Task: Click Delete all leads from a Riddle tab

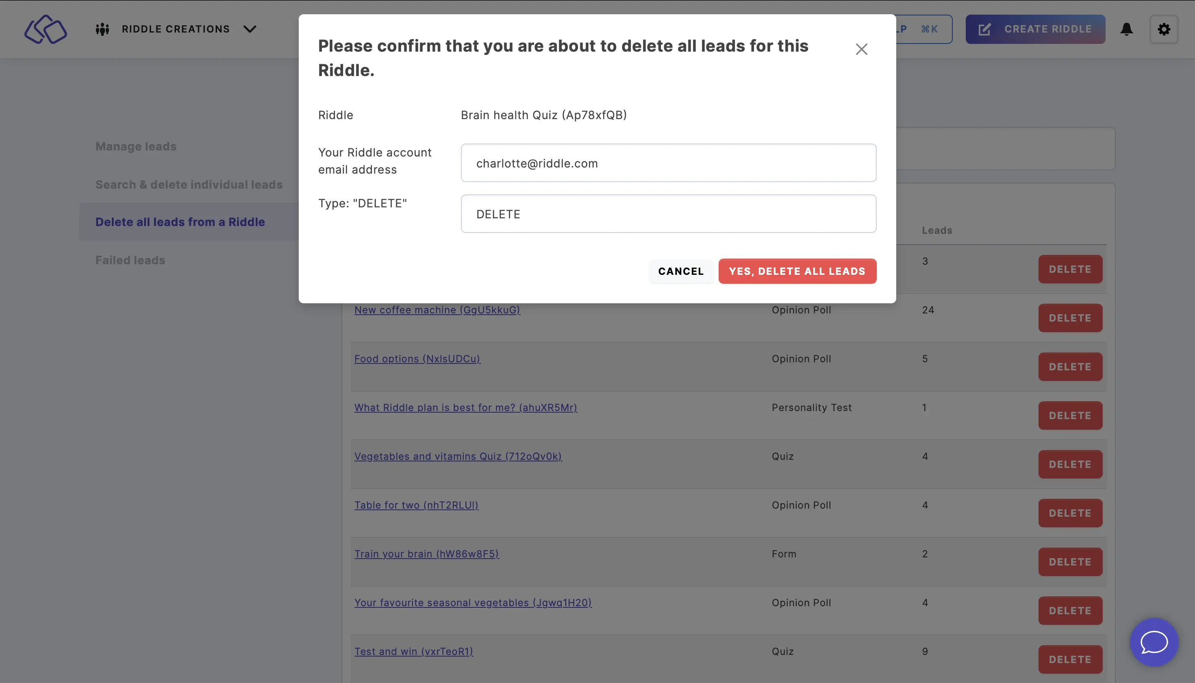Action: (180, 222)
